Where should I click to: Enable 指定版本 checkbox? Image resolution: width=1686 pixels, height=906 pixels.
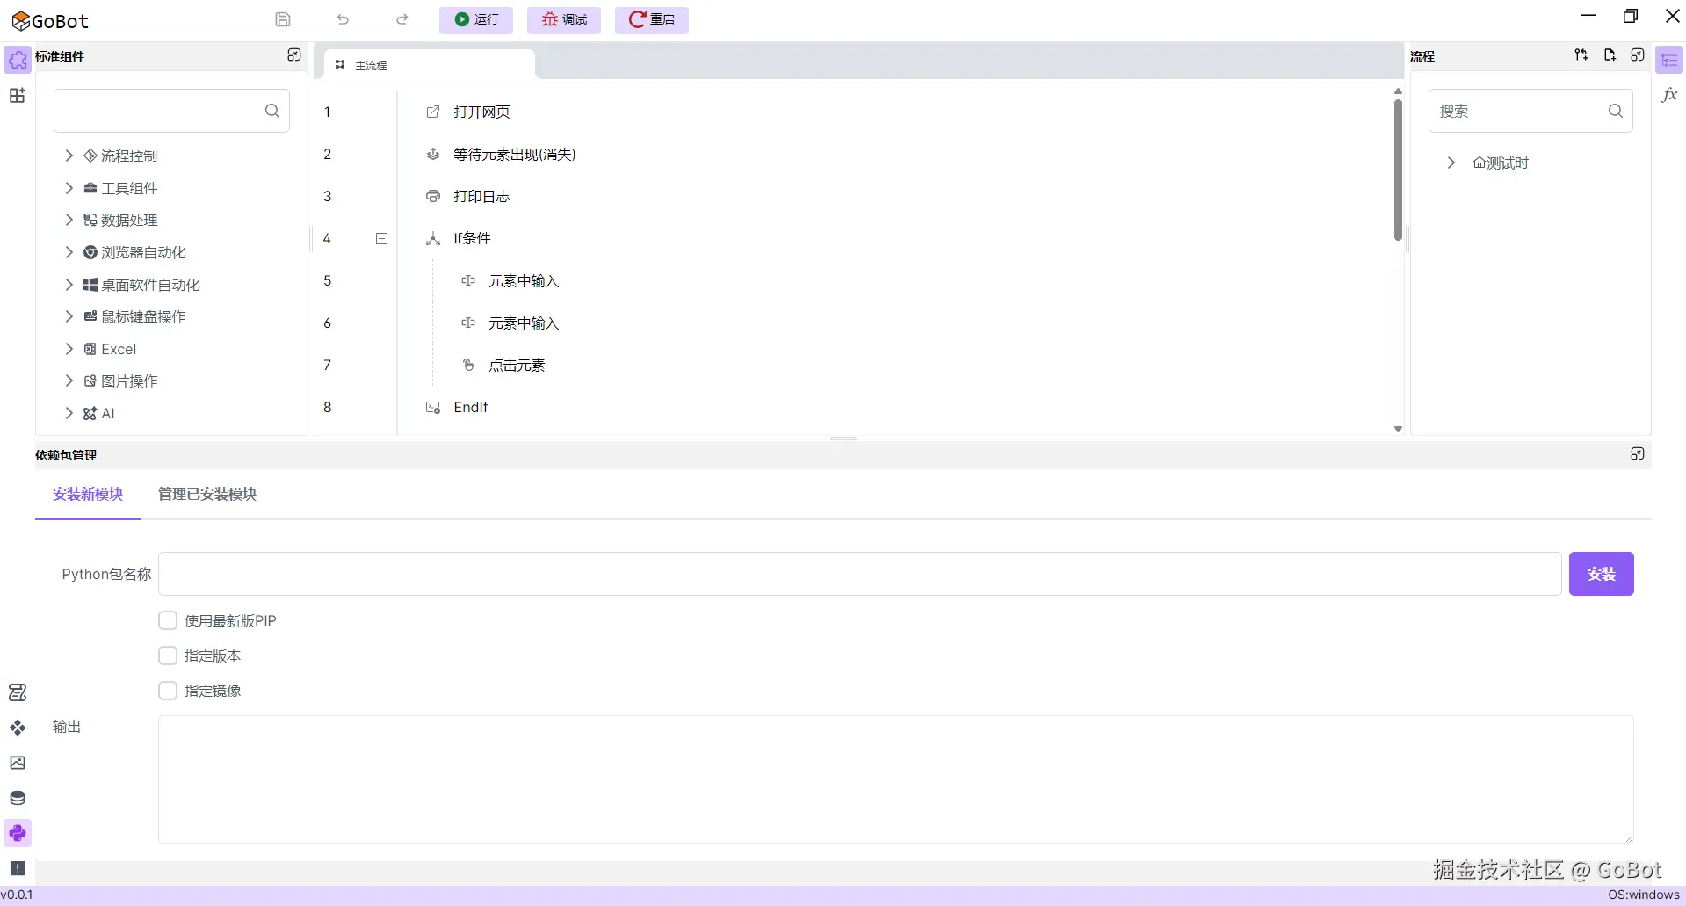click(x=168, y=656)
